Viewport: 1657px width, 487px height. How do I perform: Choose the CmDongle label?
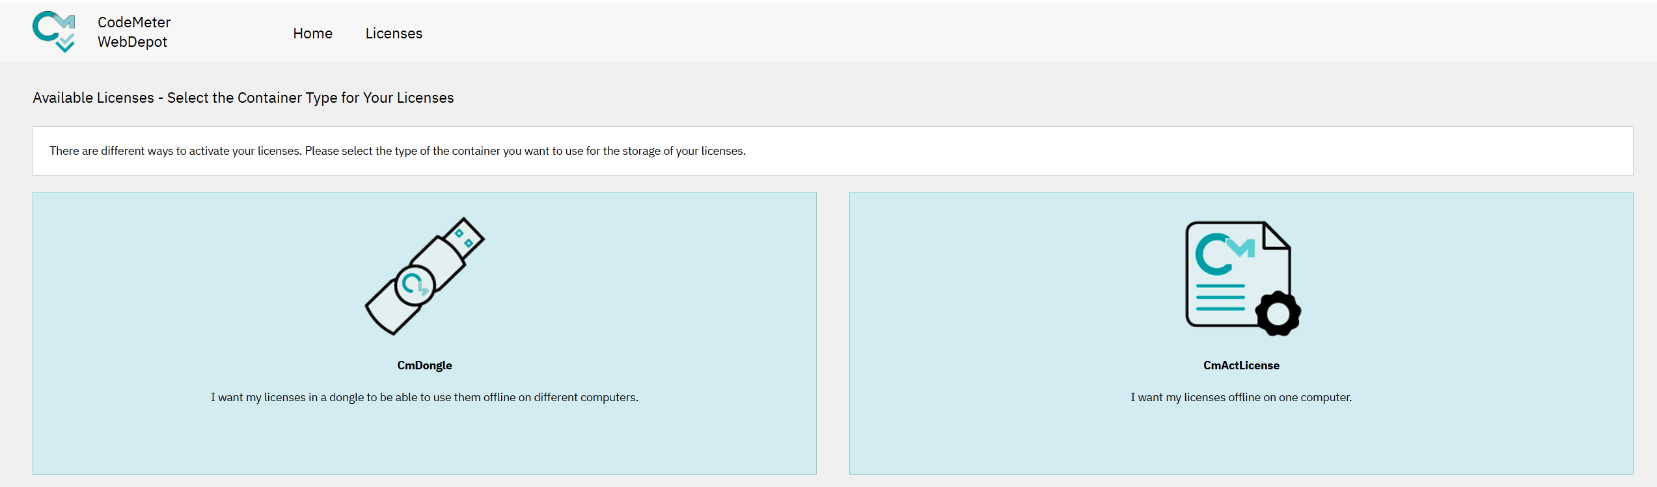pos(424,365)
